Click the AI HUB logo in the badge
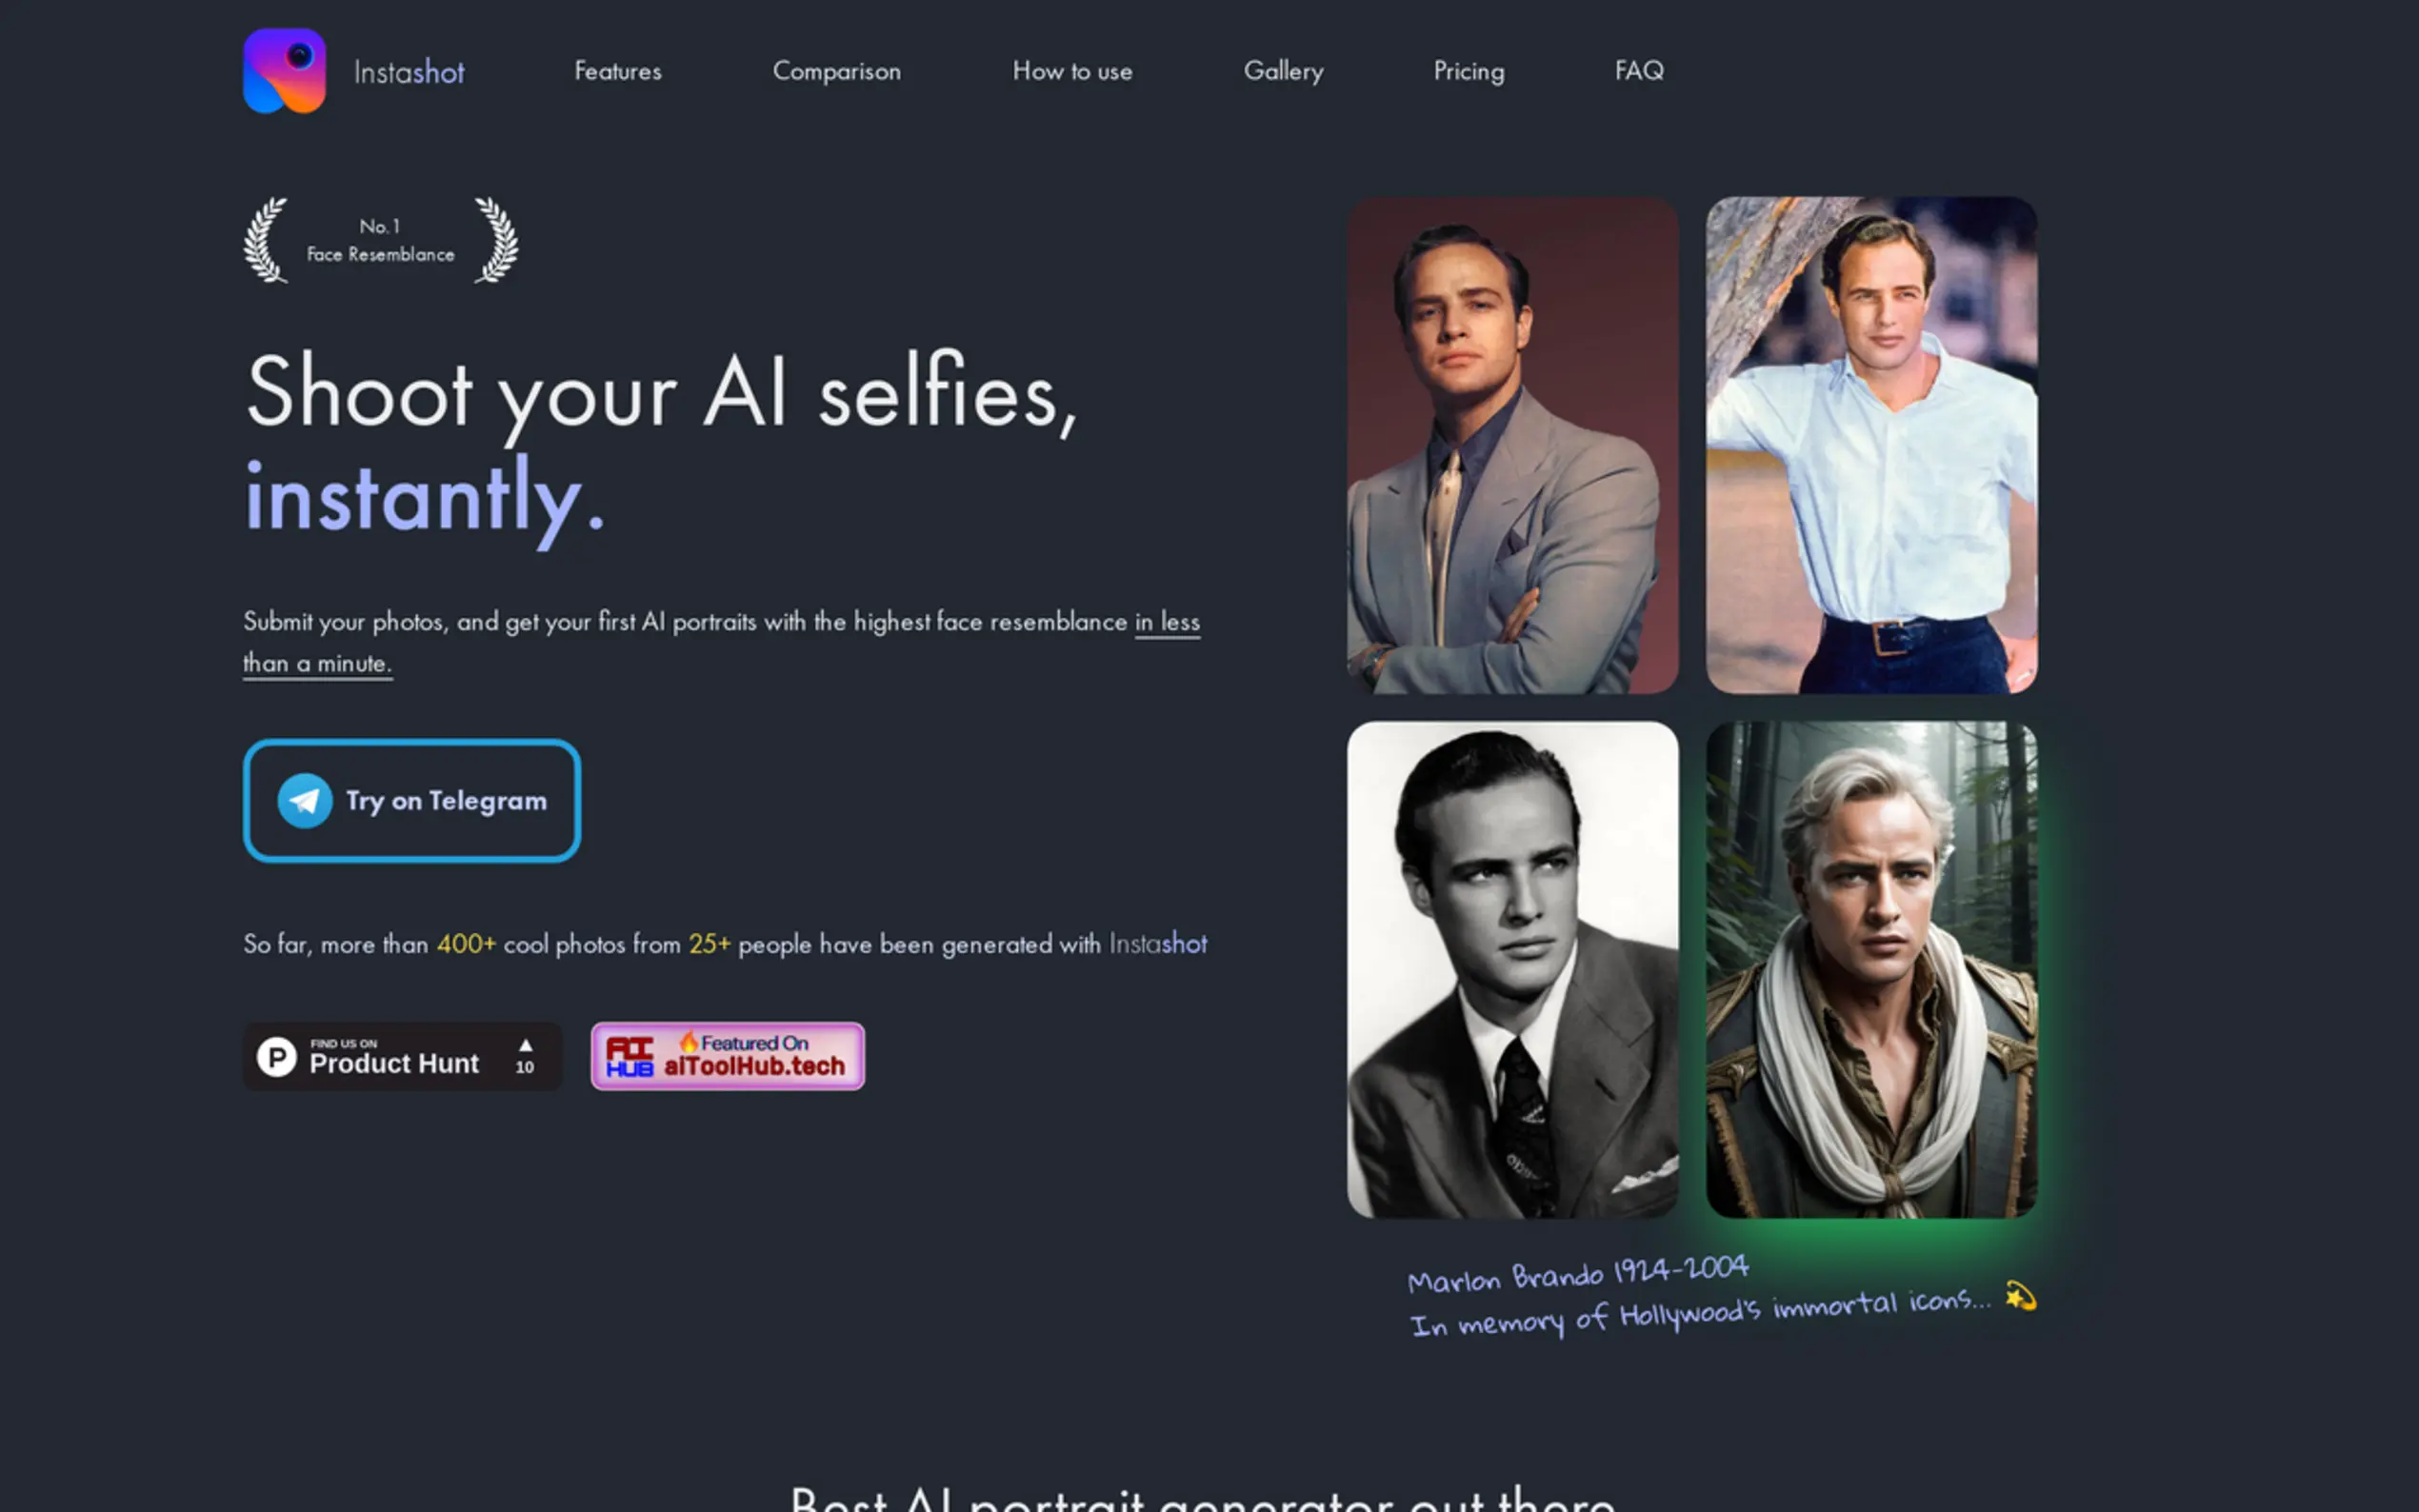This screenshot has width=2419, height=1512. click(629, 1057)
